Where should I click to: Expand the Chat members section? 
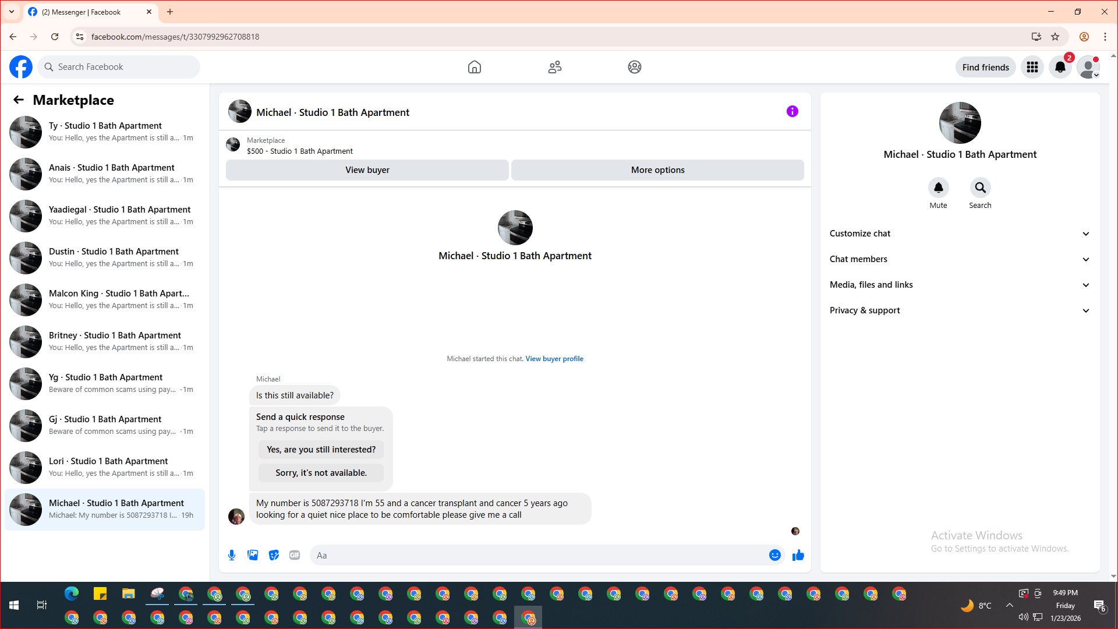pyautogui.click(x=959, y=259)
